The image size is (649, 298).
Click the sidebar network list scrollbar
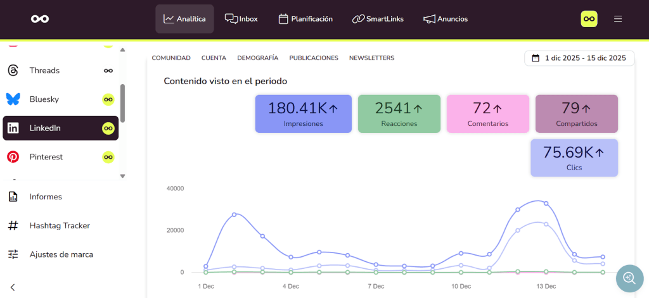point(122,103)
